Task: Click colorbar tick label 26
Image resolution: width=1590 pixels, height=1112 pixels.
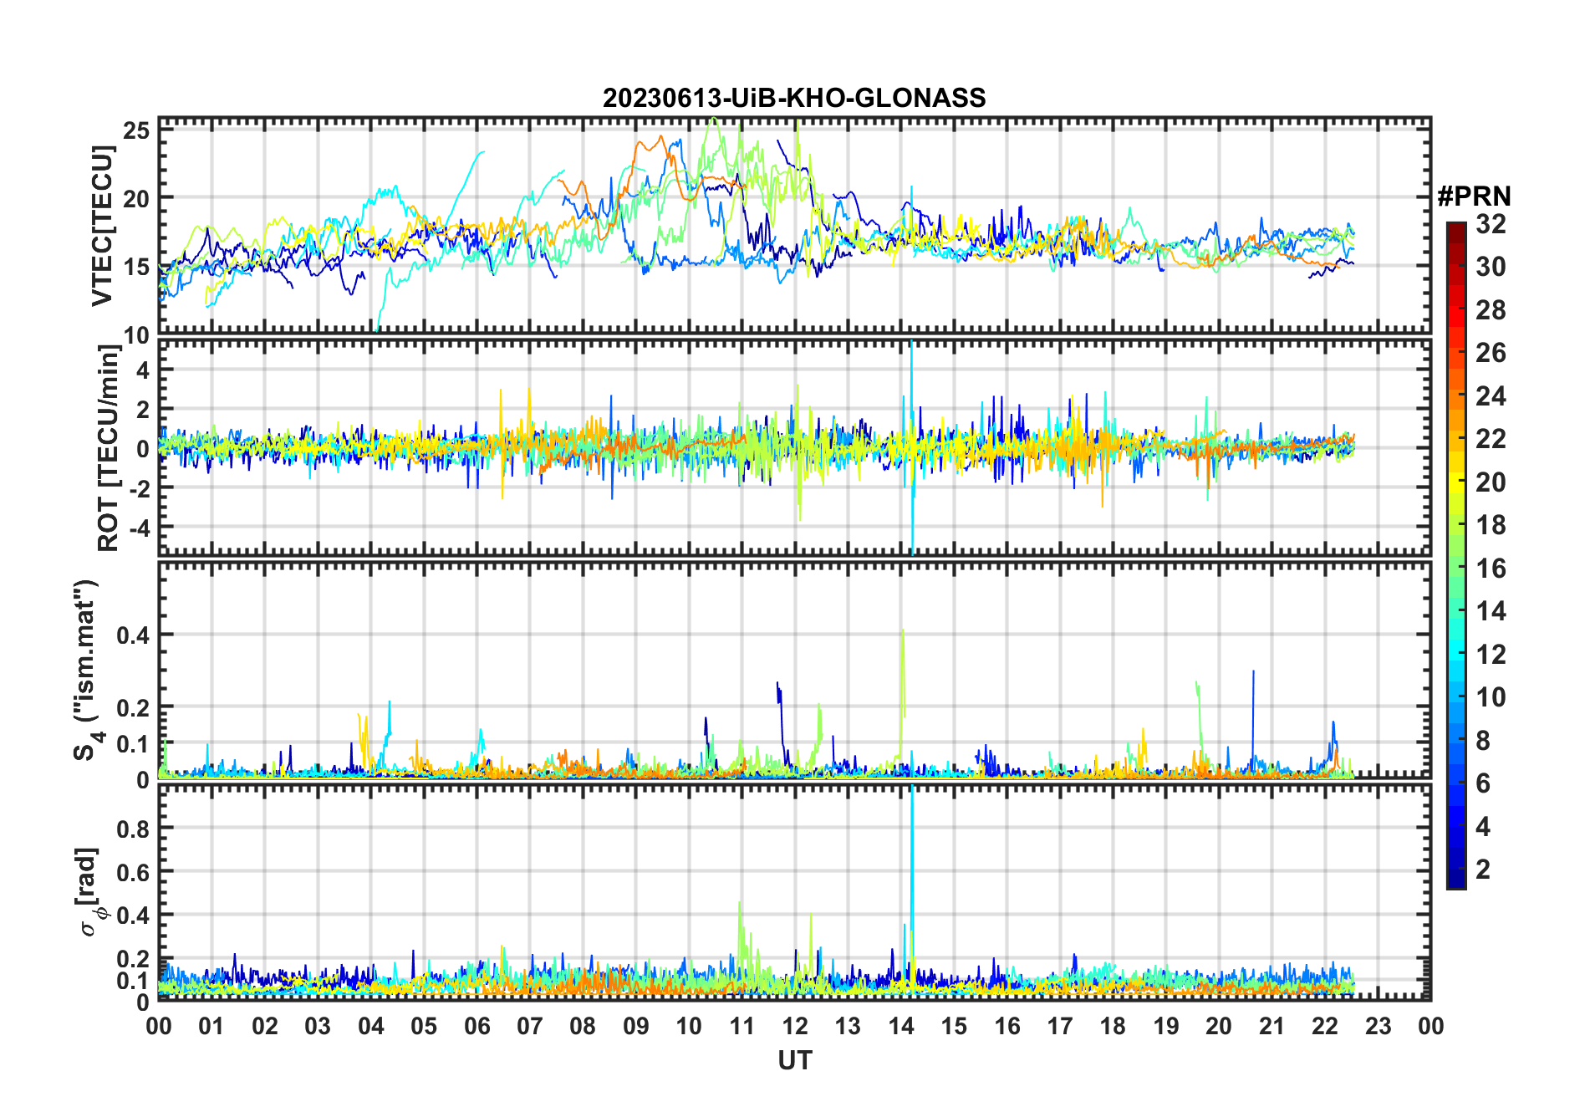Action: [1491, 353]
